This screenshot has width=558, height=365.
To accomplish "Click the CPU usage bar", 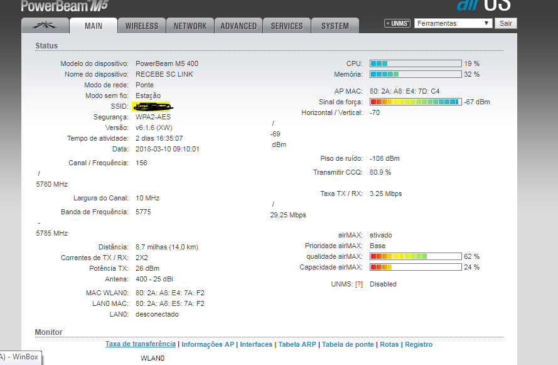I will 416,63.
